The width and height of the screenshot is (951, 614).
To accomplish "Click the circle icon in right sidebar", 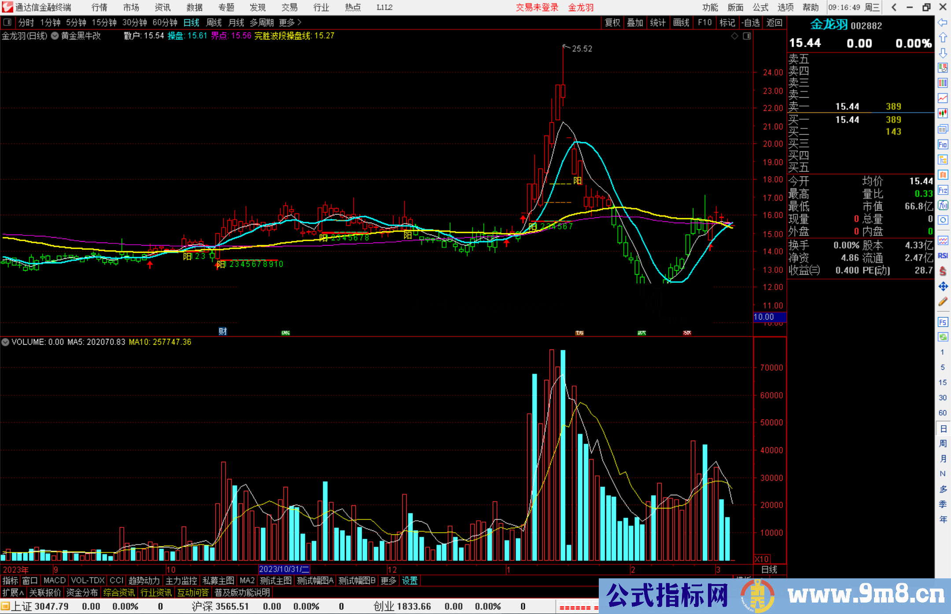I will (x=943, y=220).
